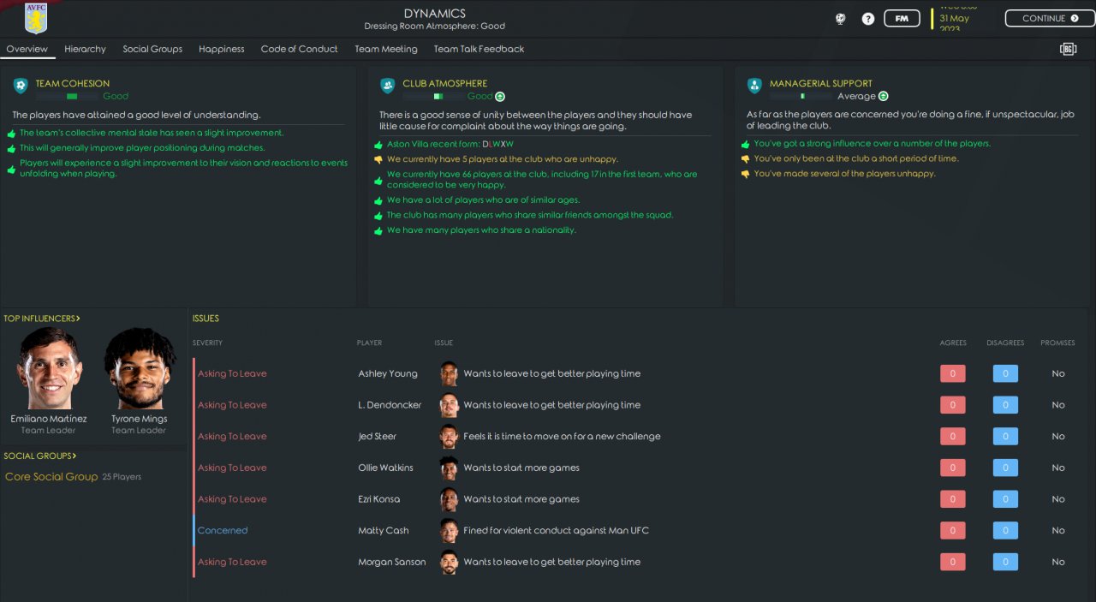Click Matty Cash's blue Disagrees count
This screenshot has height=602, width=1096.
click(1005, 531)
